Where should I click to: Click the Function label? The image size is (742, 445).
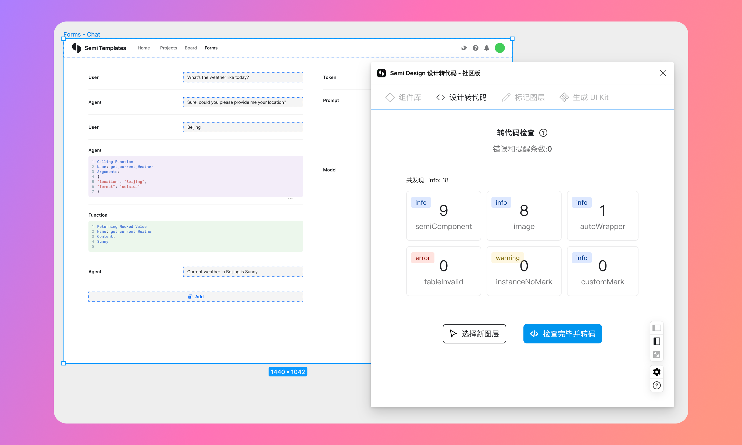[x=98, y=215]
